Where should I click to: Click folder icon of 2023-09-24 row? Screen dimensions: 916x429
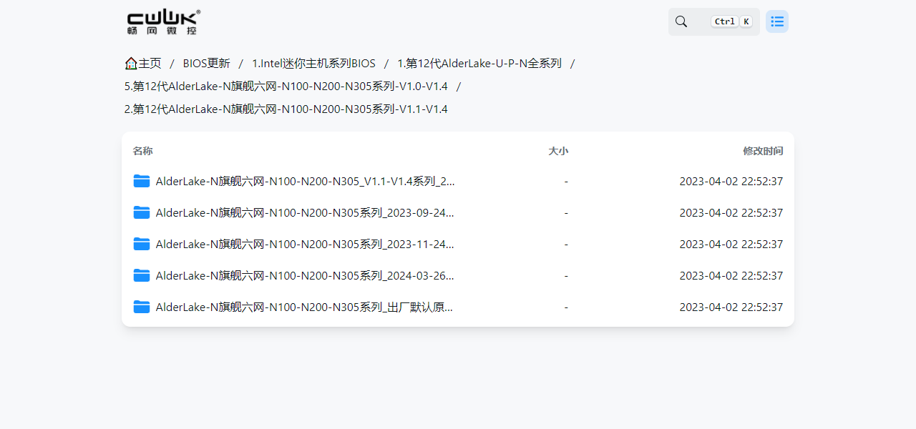click(x=142, y=212)
